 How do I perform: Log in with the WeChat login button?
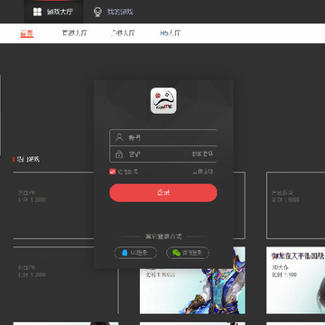pos(188,253)
